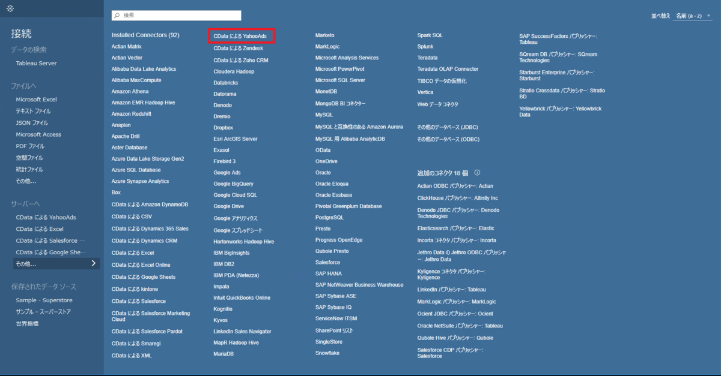Select the Spark SQL connector

tap(430, 35)
